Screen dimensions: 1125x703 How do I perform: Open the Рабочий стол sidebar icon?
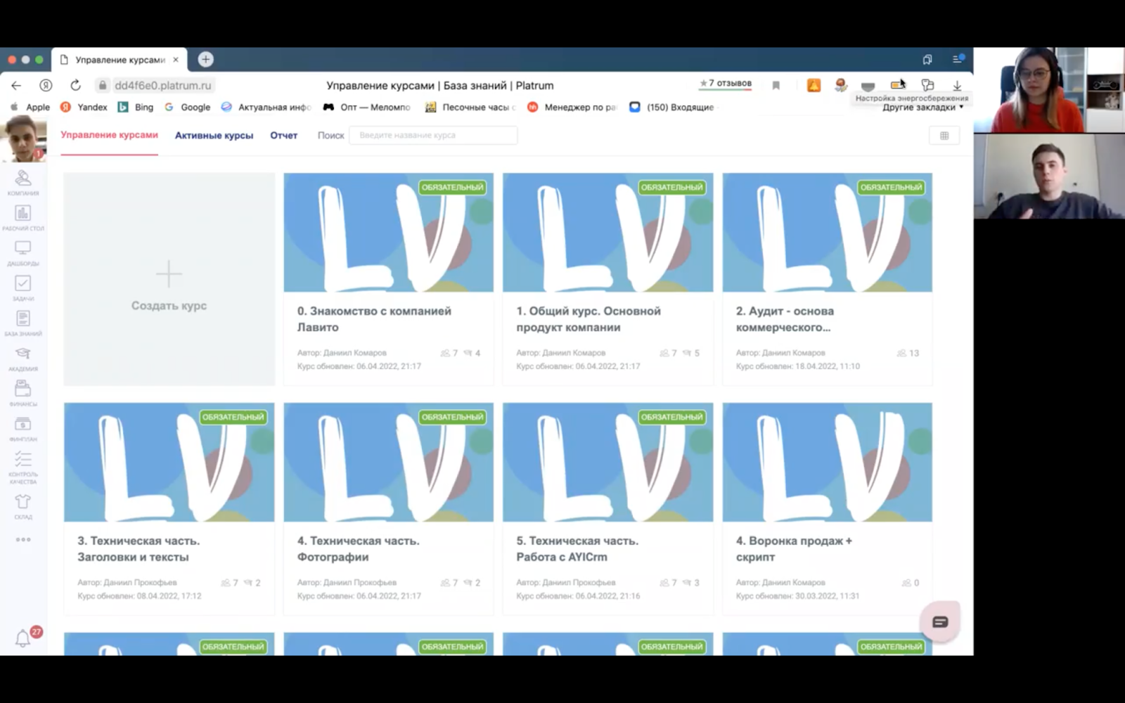point(23,218)
